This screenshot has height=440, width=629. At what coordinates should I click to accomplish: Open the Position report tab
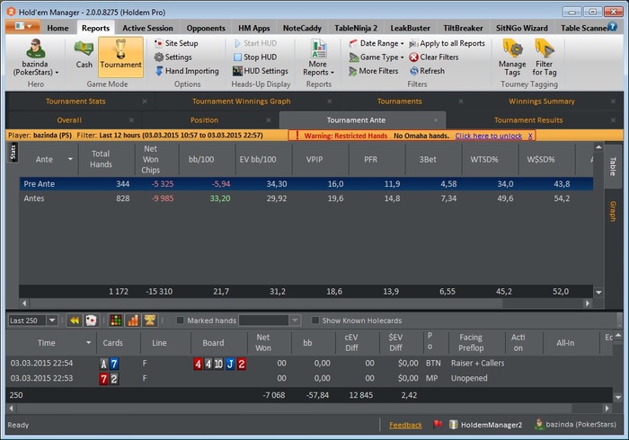(204, 120)
